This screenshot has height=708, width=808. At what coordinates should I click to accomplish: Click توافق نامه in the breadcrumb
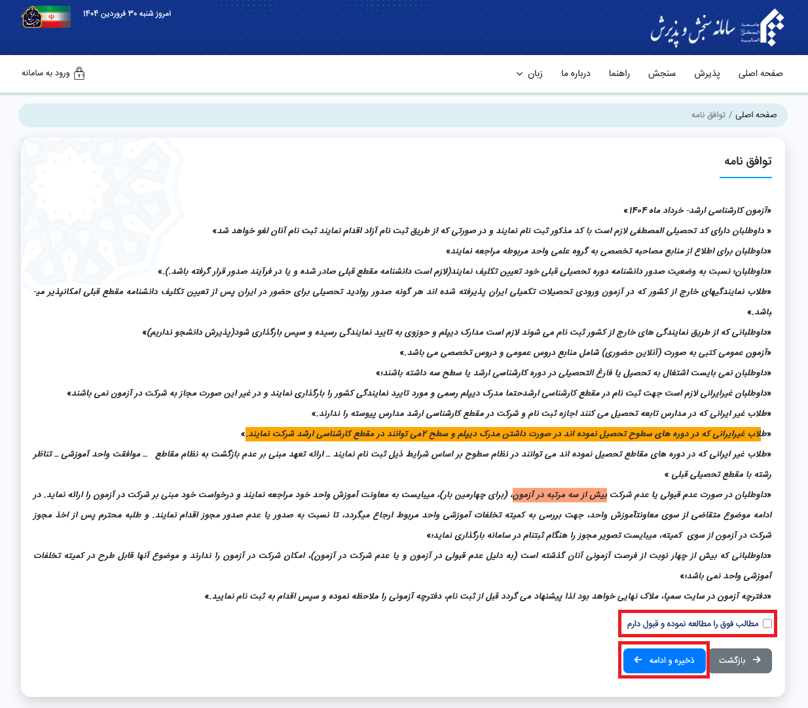(x=708, y=115)
